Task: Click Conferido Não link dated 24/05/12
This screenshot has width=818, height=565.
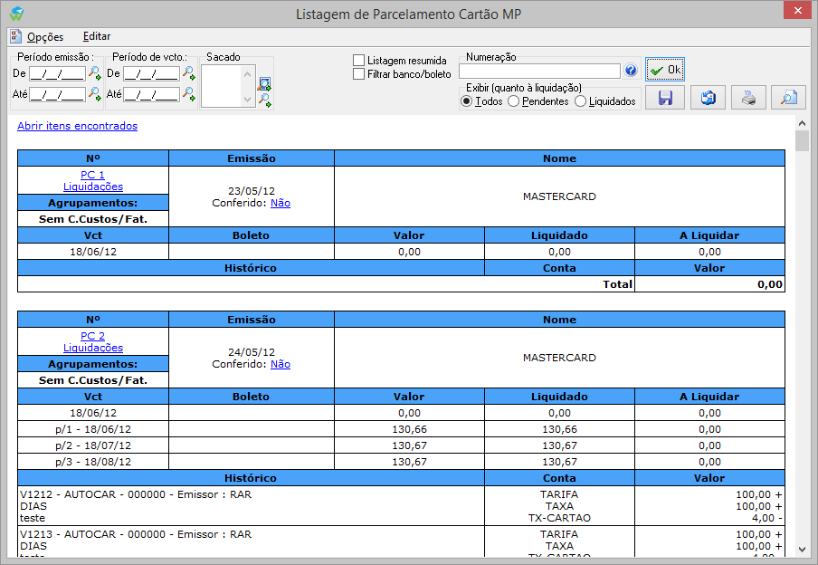Action: 281,365
